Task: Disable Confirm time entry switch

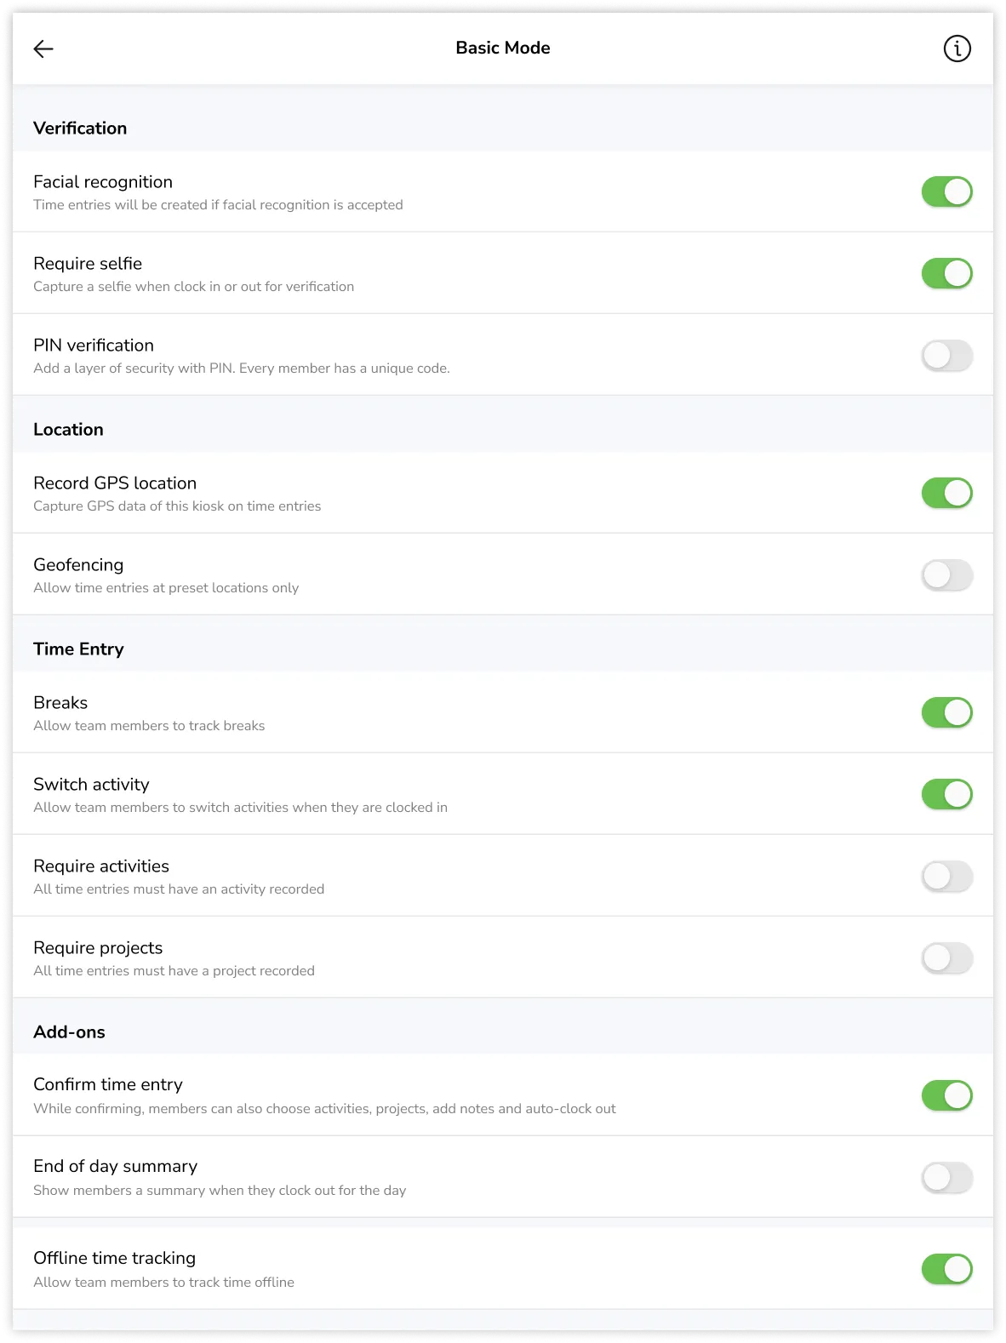Action: click(x=946, y=1096)
